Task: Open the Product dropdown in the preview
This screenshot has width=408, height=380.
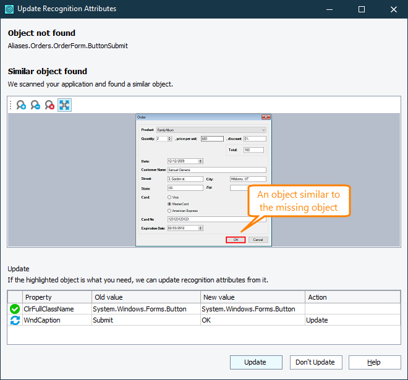Action: pos(263,130)
